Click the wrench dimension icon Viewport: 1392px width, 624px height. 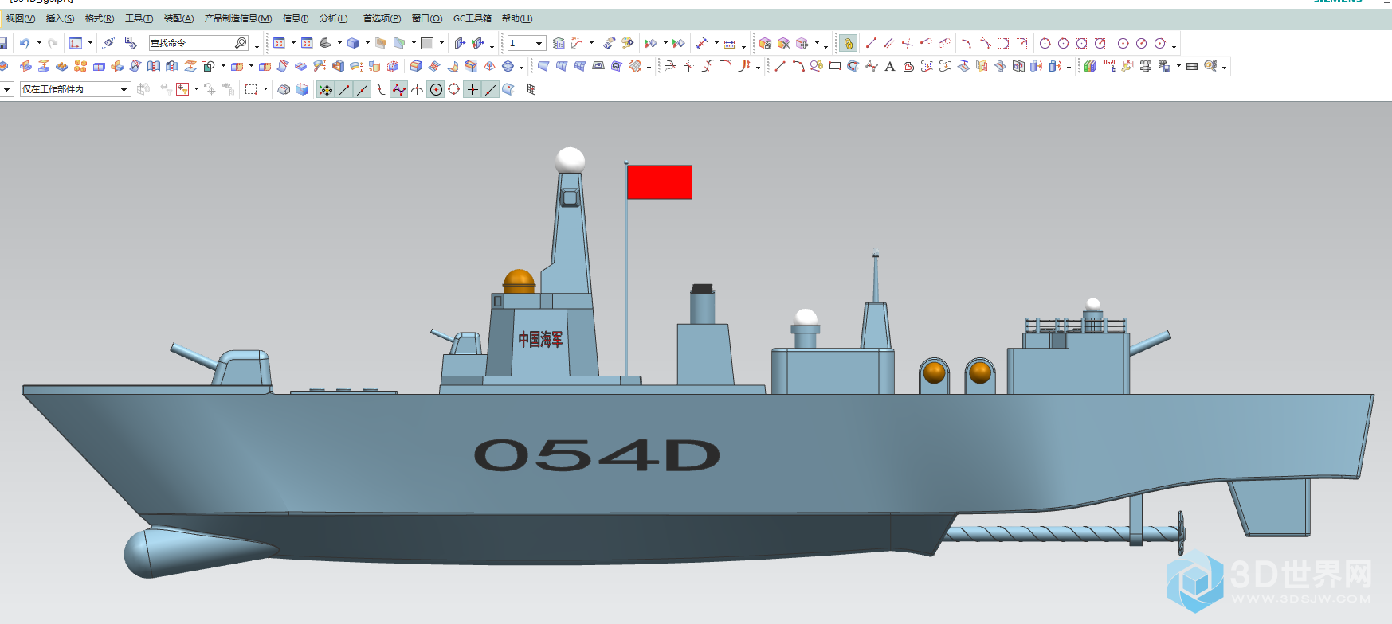1127,66
